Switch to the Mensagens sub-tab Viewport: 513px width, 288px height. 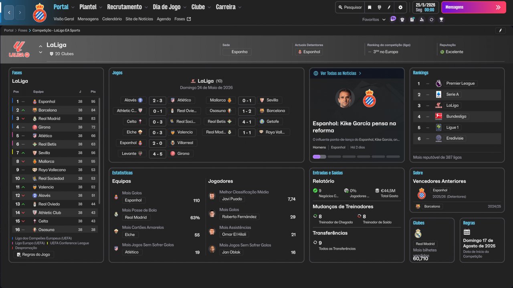[88, 19]
